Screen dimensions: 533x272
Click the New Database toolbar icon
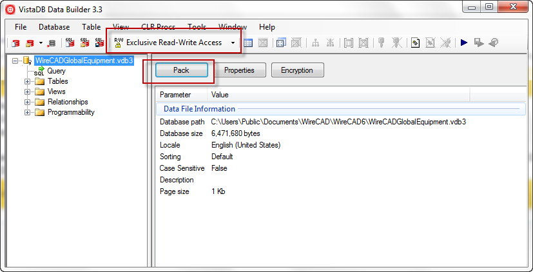(15, 43)
